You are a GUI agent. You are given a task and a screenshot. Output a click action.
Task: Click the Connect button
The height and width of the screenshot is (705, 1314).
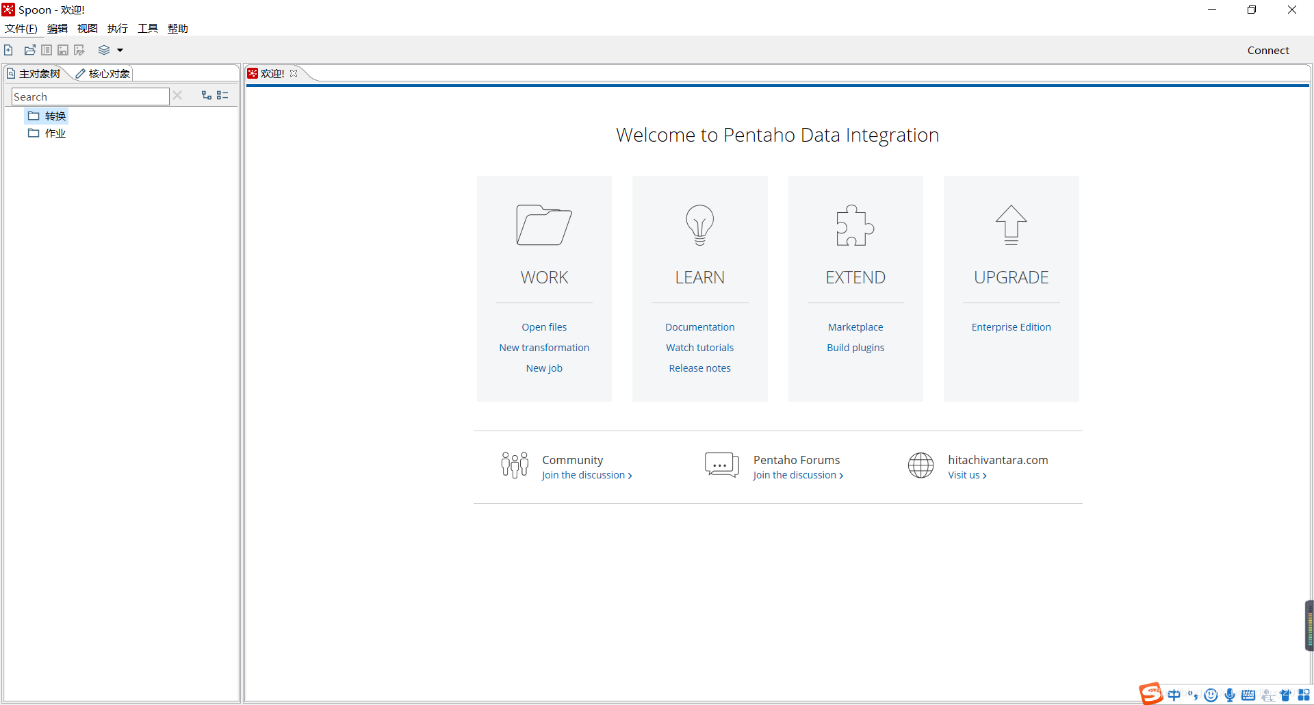pos(1268,50)
